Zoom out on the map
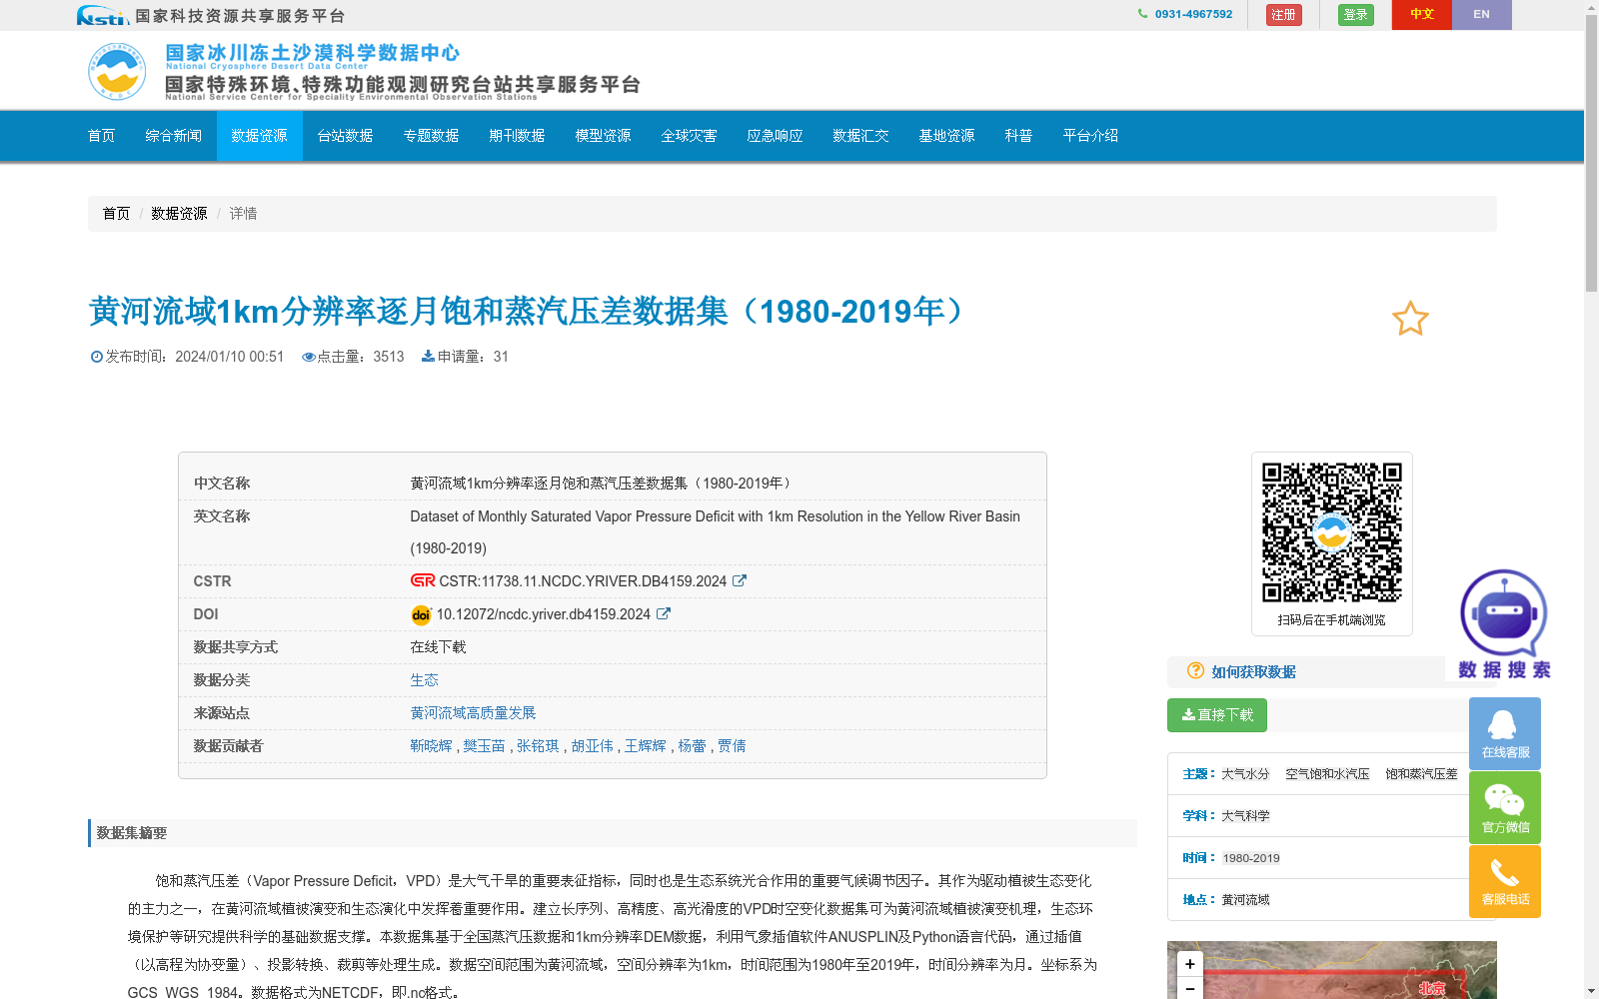Viewport: 1599px width, 999px height. point(1189,988)
